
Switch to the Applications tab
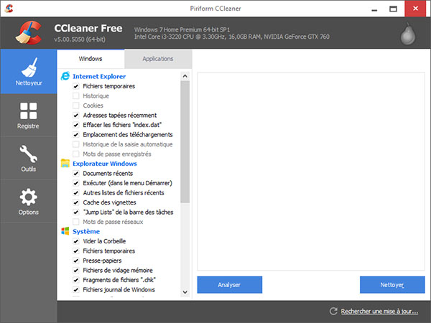coord(157,58)
